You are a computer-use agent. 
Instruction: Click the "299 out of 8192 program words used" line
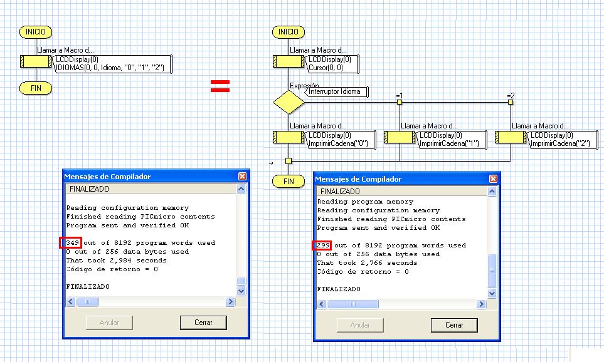click(391, 246)
